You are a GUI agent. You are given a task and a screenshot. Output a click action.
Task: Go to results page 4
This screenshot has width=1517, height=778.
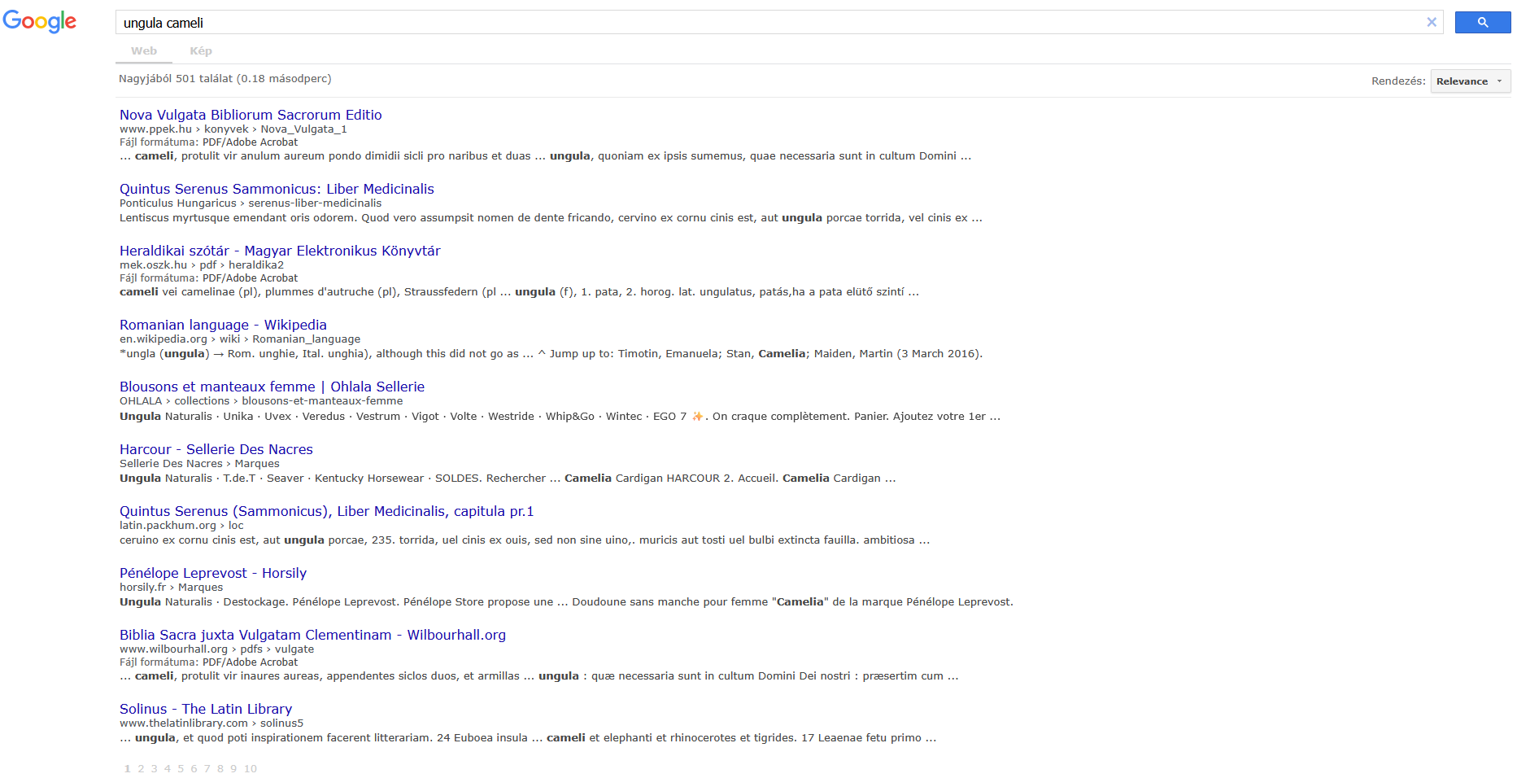[168, 769]
